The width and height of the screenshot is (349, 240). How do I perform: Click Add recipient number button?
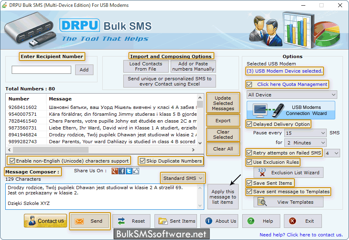(x=84, y=70)
